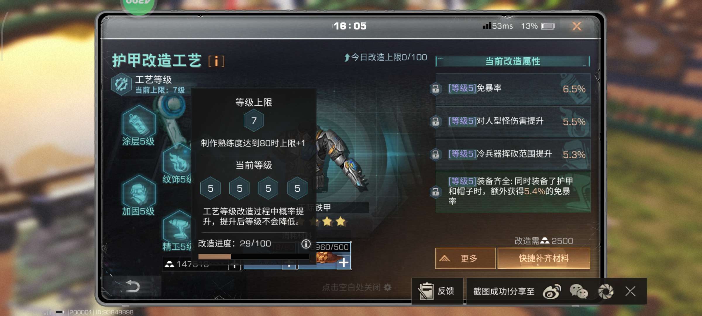Select the 纹饰5级 decoration craft icon

(177, 161)
